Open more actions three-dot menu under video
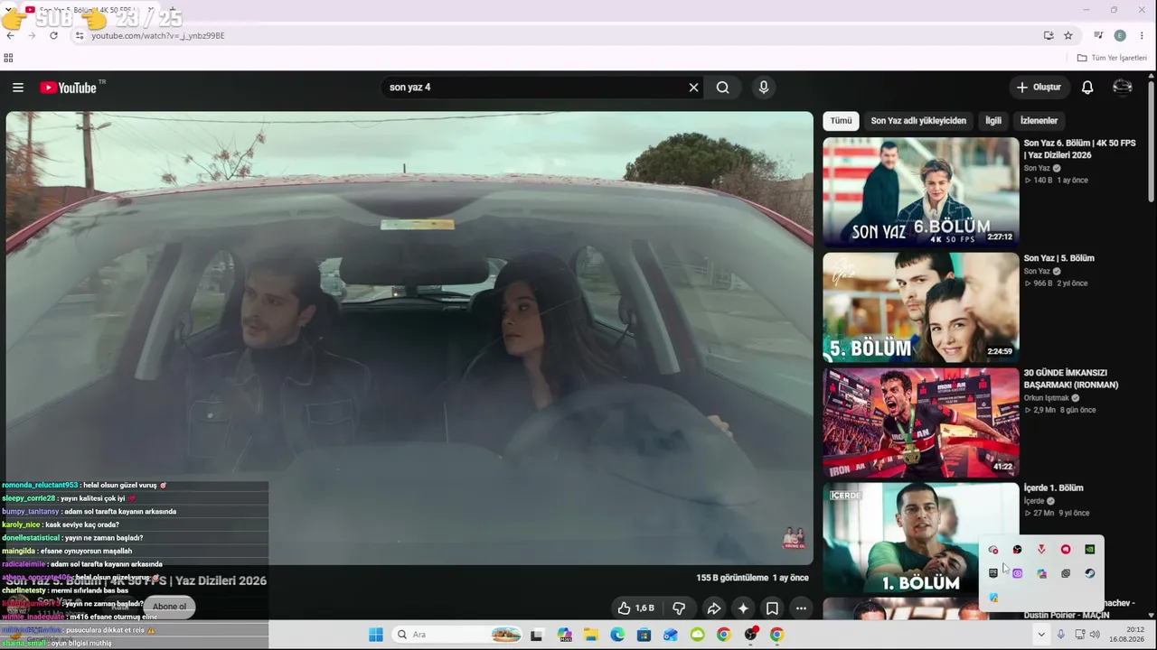 click(x=801, y=608)
